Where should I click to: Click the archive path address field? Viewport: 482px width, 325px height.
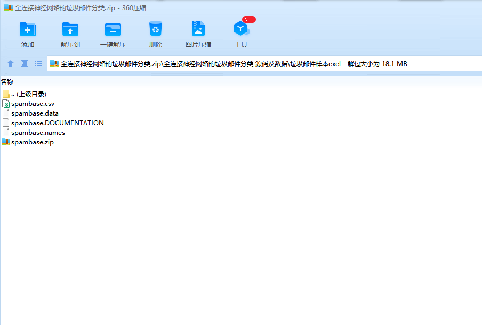click(x=264, y=63)
